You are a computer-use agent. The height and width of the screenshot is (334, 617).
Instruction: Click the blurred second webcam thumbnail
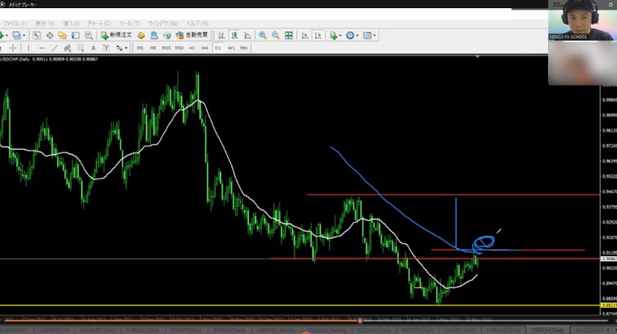point(581,62)
